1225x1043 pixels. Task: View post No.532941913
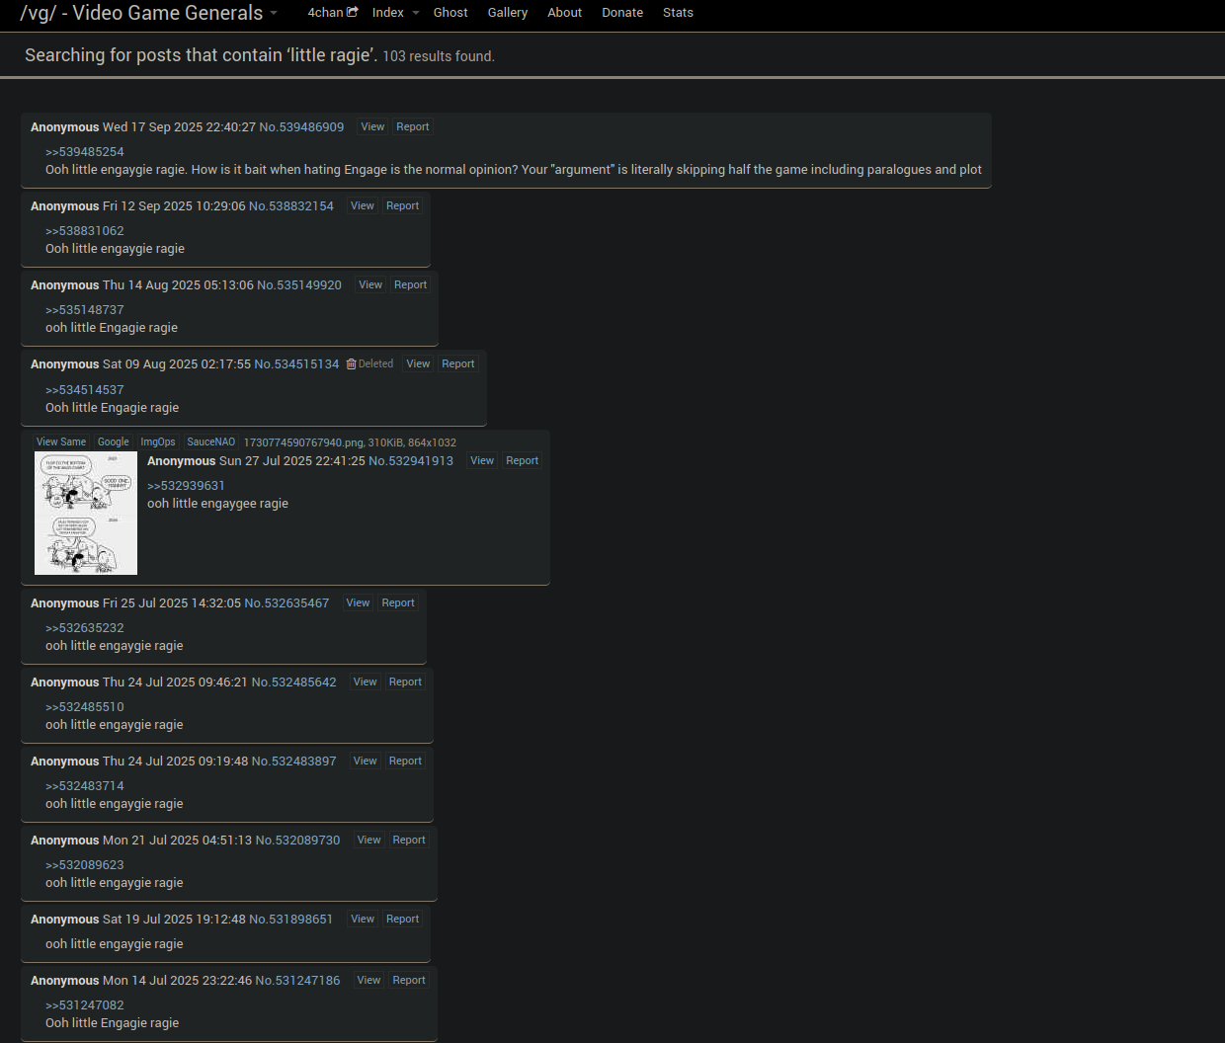pos(482,460)
